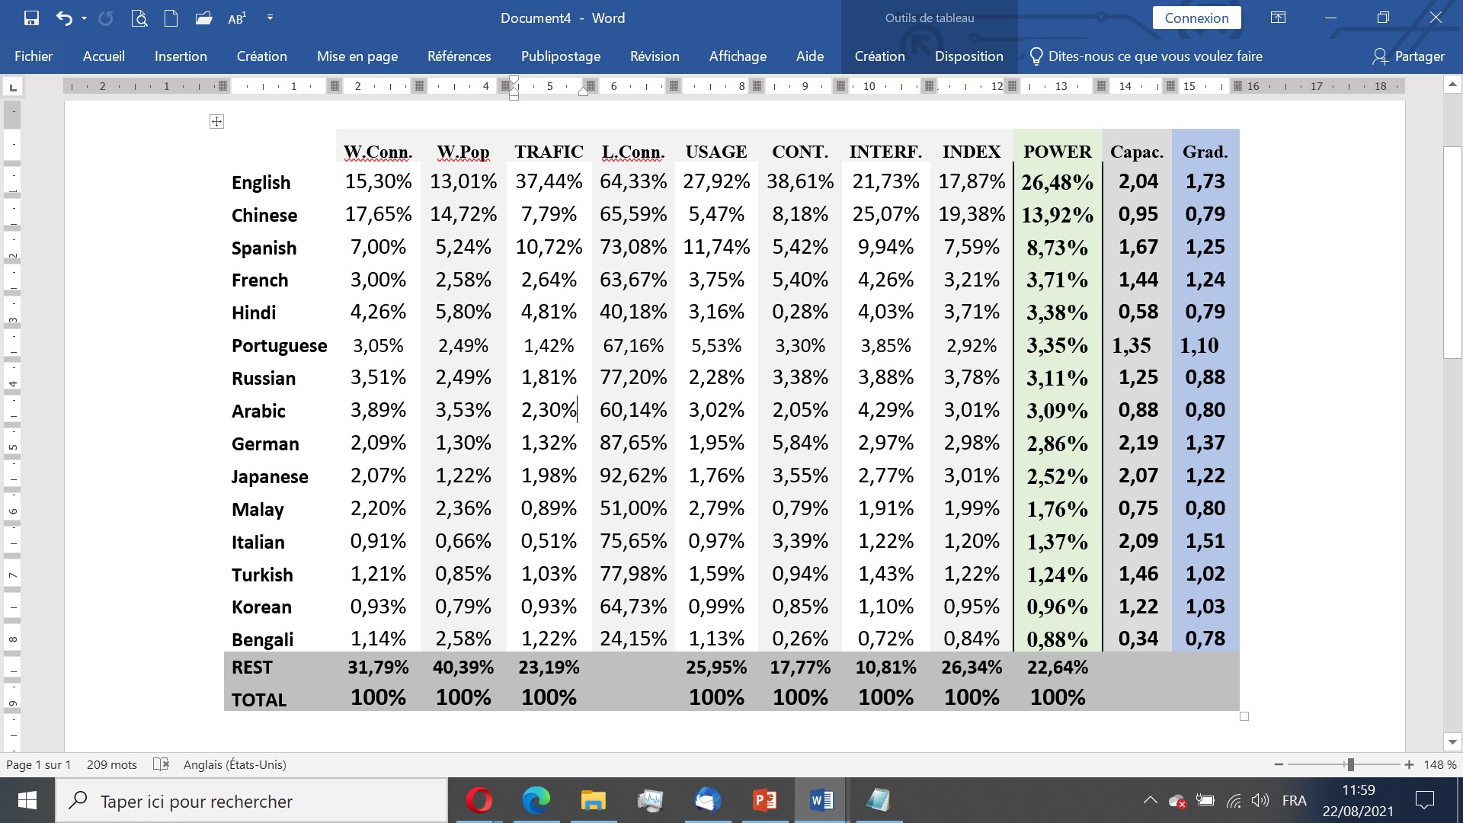
Task: Click the Save icon in quick access toolbar
Action: [x=31, y=18]
